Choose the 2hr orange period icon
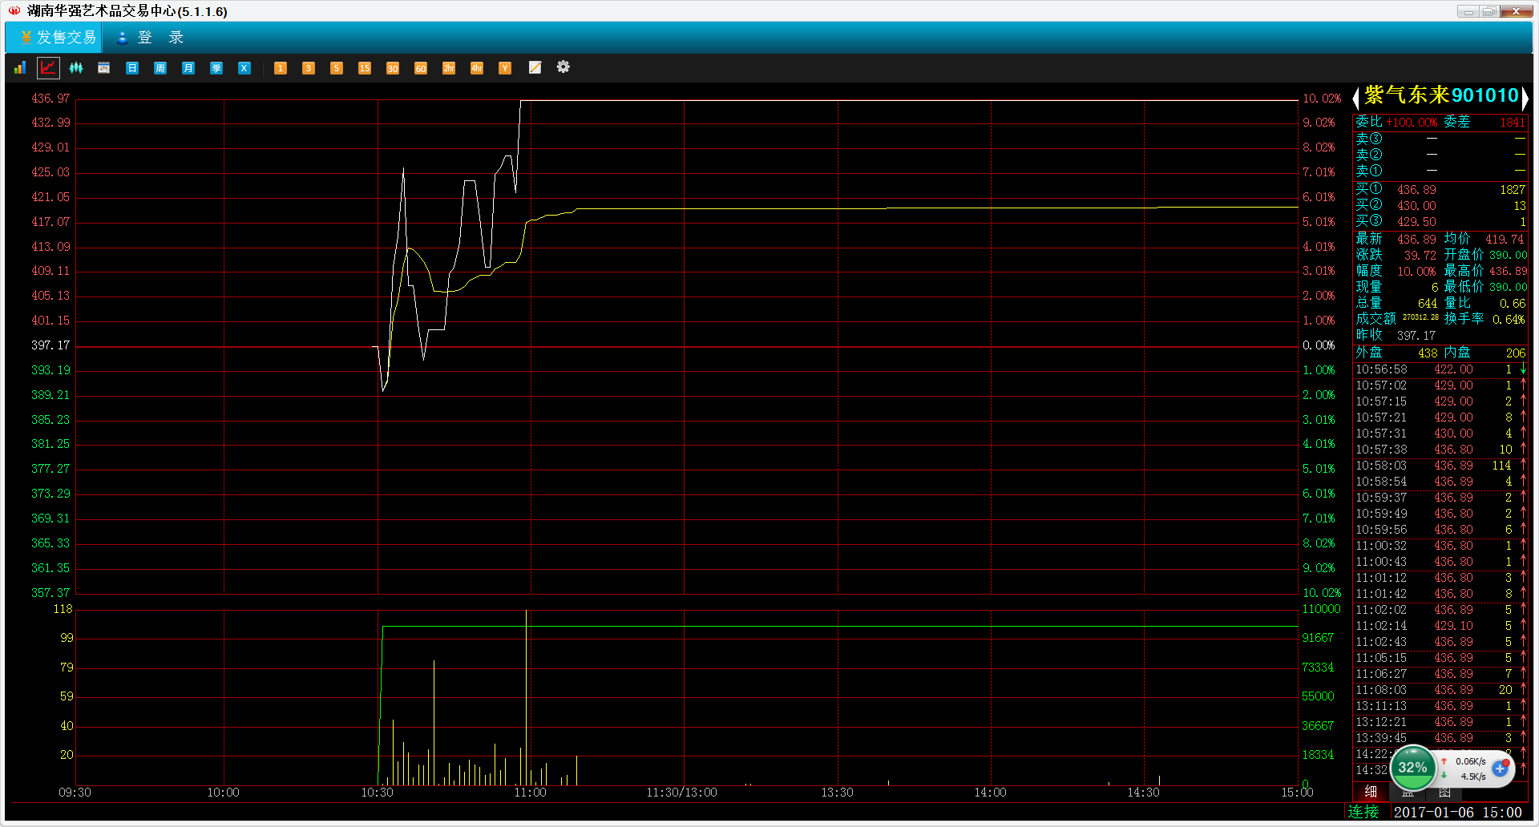Viewport: 1539px width, 827px height. [449, 68]
